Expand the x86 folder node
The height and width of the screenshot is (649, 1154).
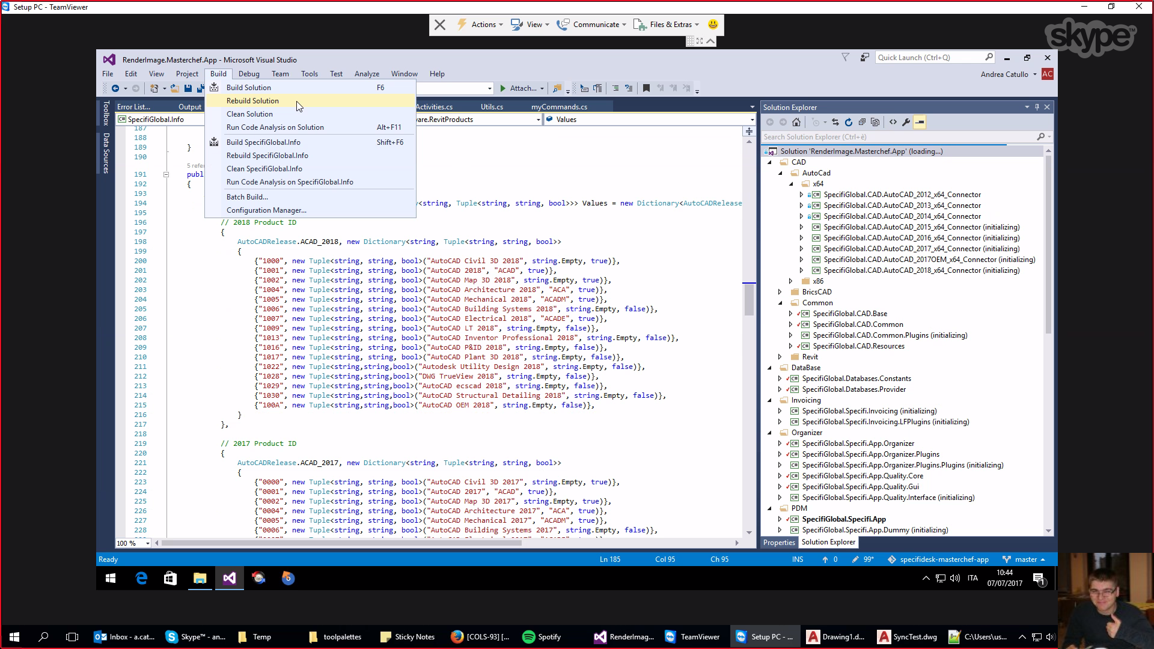791,281
